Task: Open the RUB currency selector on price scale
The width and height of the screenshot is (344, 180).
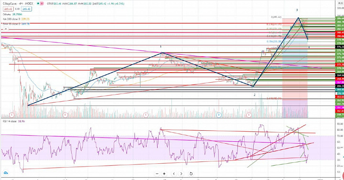Action: [x=340, y=3]
